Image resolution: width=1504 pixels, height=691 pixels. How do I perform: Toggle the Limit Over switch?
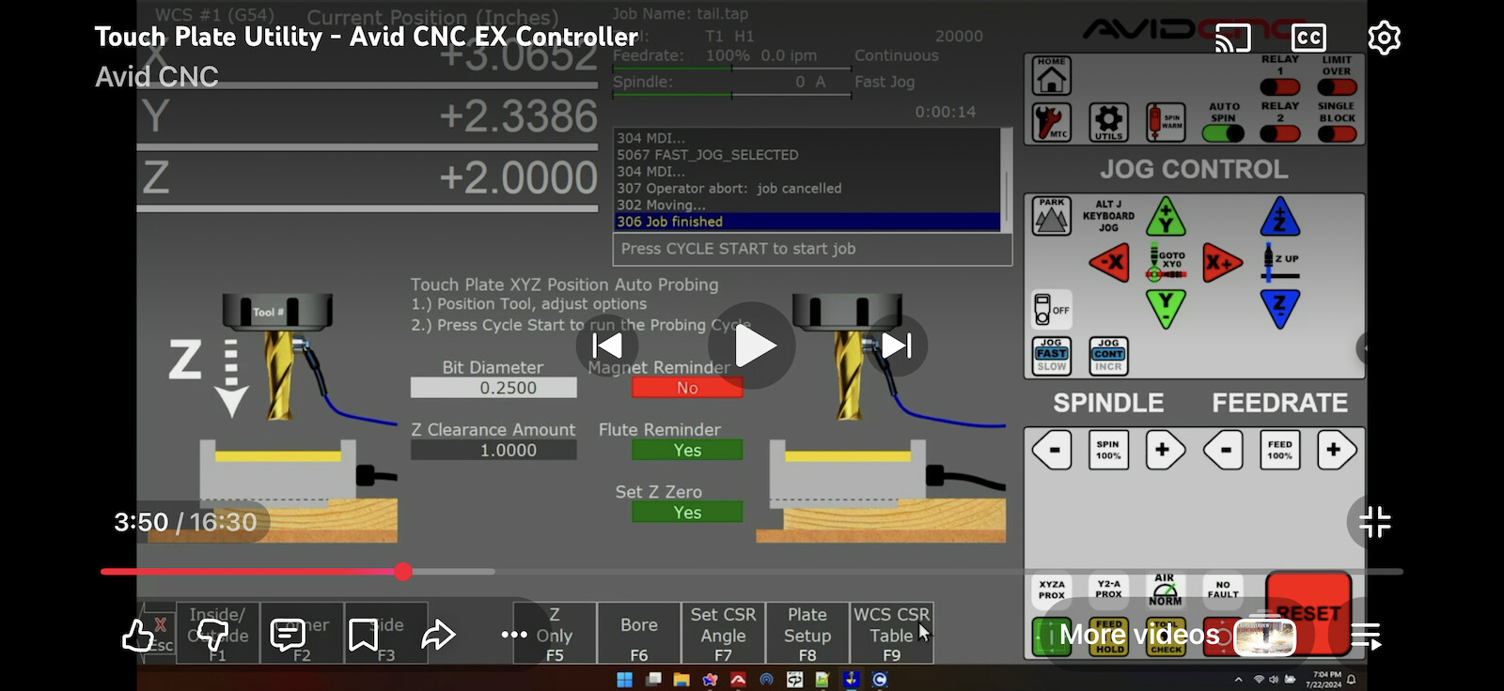[x=1337, y=86]
